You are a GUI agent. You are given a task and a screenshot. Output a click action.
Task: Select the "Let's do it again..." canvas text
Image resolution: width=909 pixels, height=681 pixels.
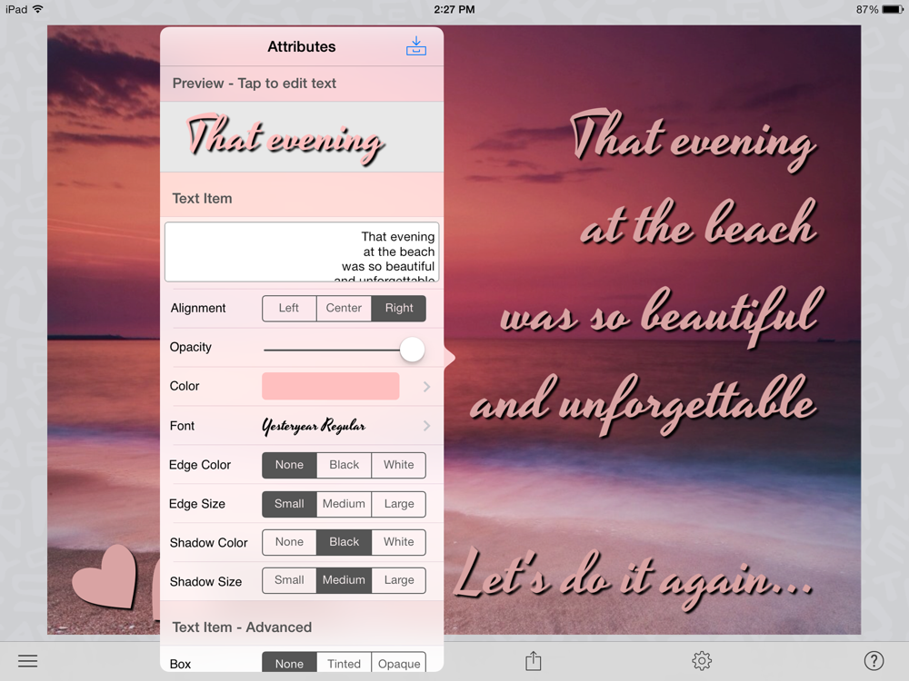click(633, 578)
